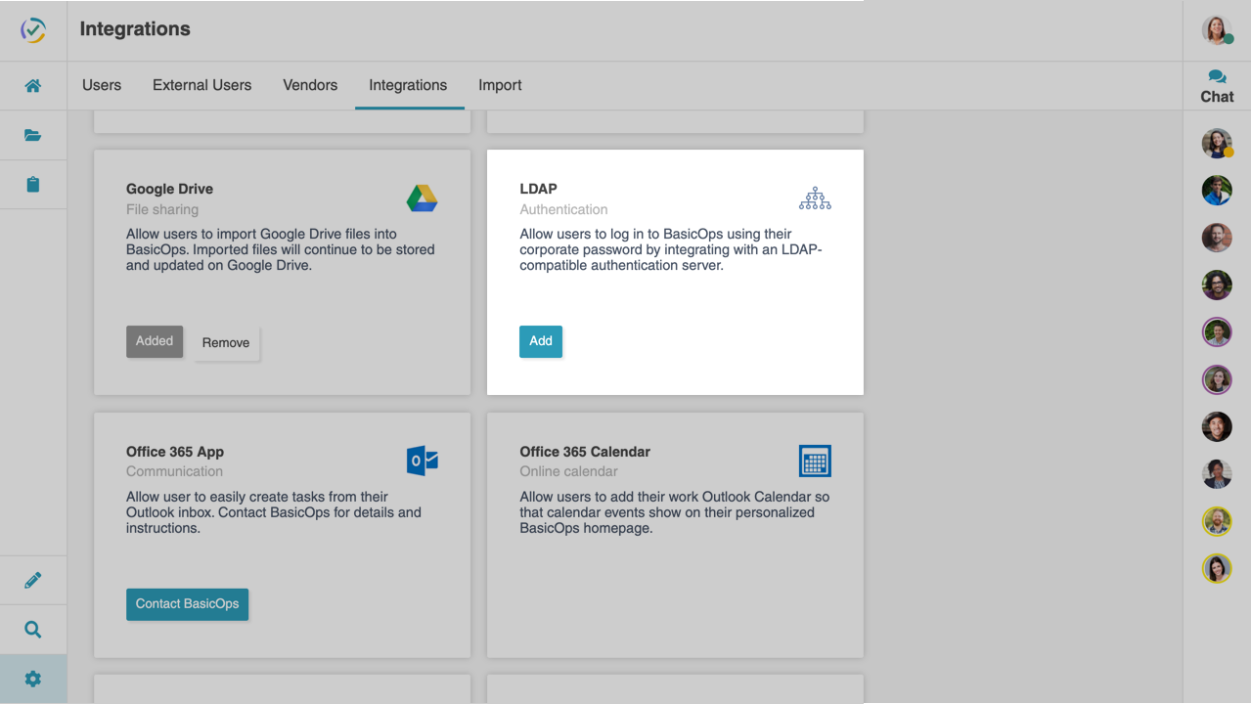The width and height of the screenshot is (1251, 704).
Task: Switch to the Users tab
Action: pyautogui.click(x=102, y=85)
